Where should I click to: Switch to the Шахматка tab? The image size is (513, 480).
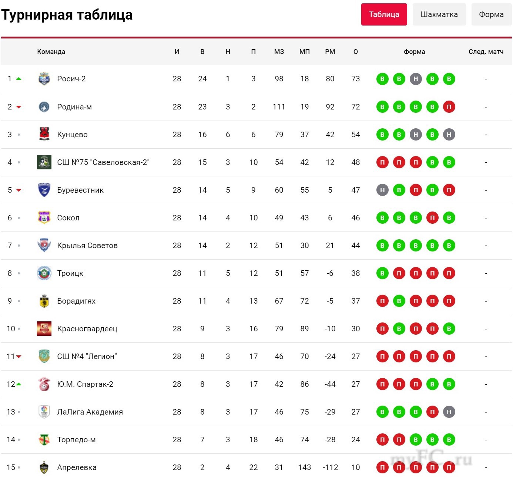coord(439,14)
